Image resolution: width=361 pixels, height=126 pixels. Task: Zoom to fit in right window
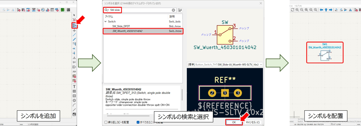point(306,10)
